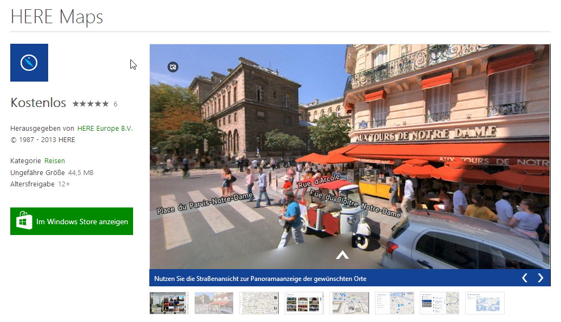561x322 pixels.
Task: Open 'Im Windows Store anzeigen' button
Action: click(71, 221)
